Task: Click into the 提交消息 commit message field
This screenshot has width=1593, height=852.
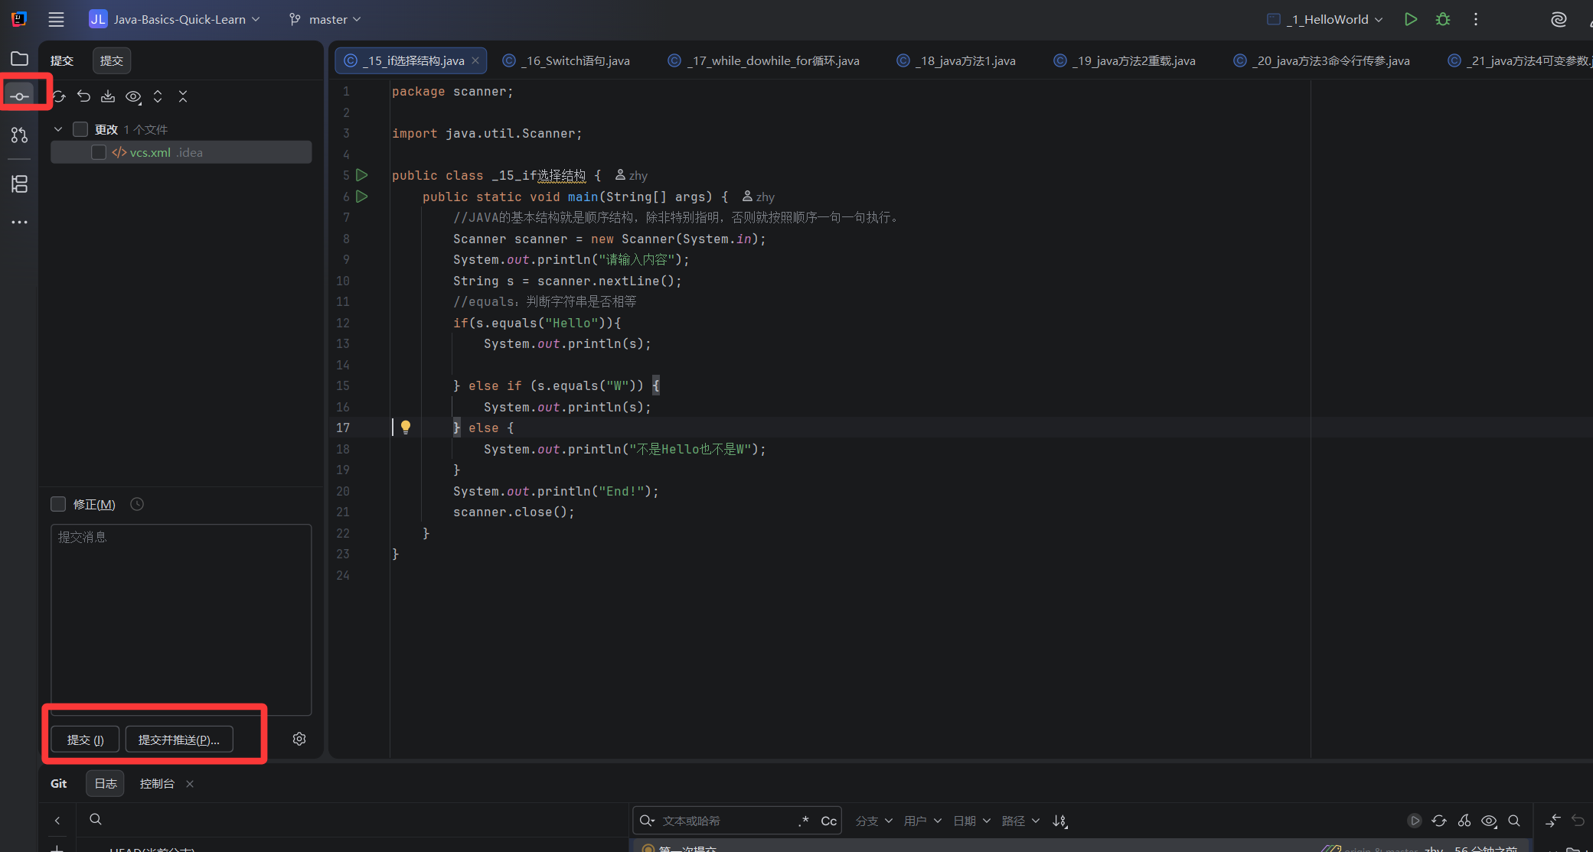Action: [x=181, y=618]
